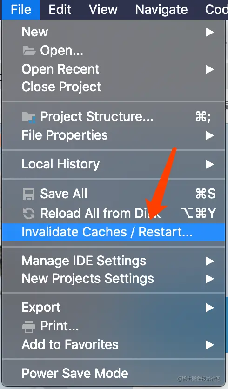
Task: Click the highlighted File menu
Action: tap(21, 10)
